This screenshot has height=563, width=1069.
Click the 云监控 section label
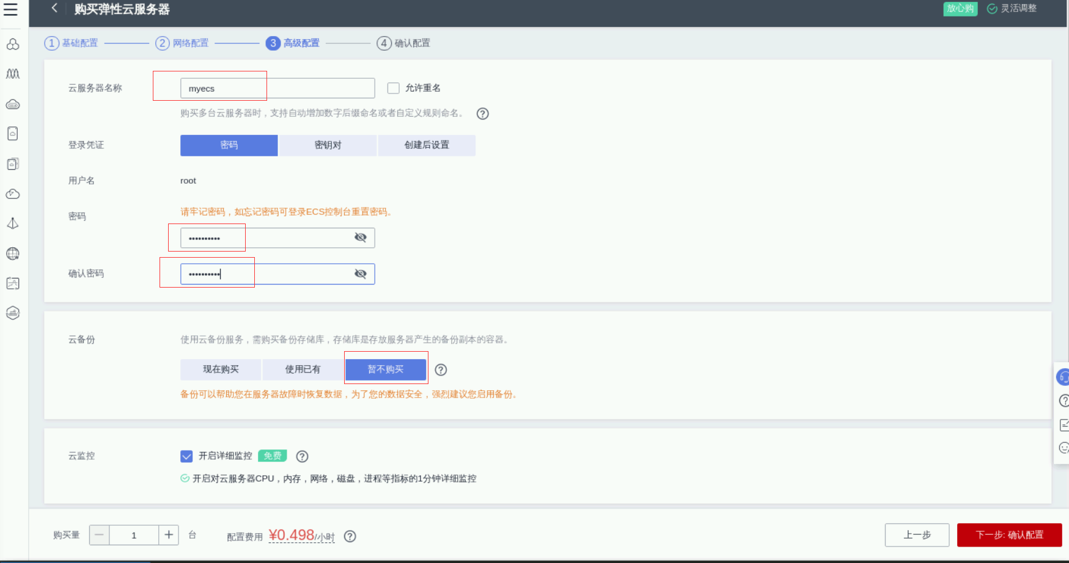click(x=81, y=456)
